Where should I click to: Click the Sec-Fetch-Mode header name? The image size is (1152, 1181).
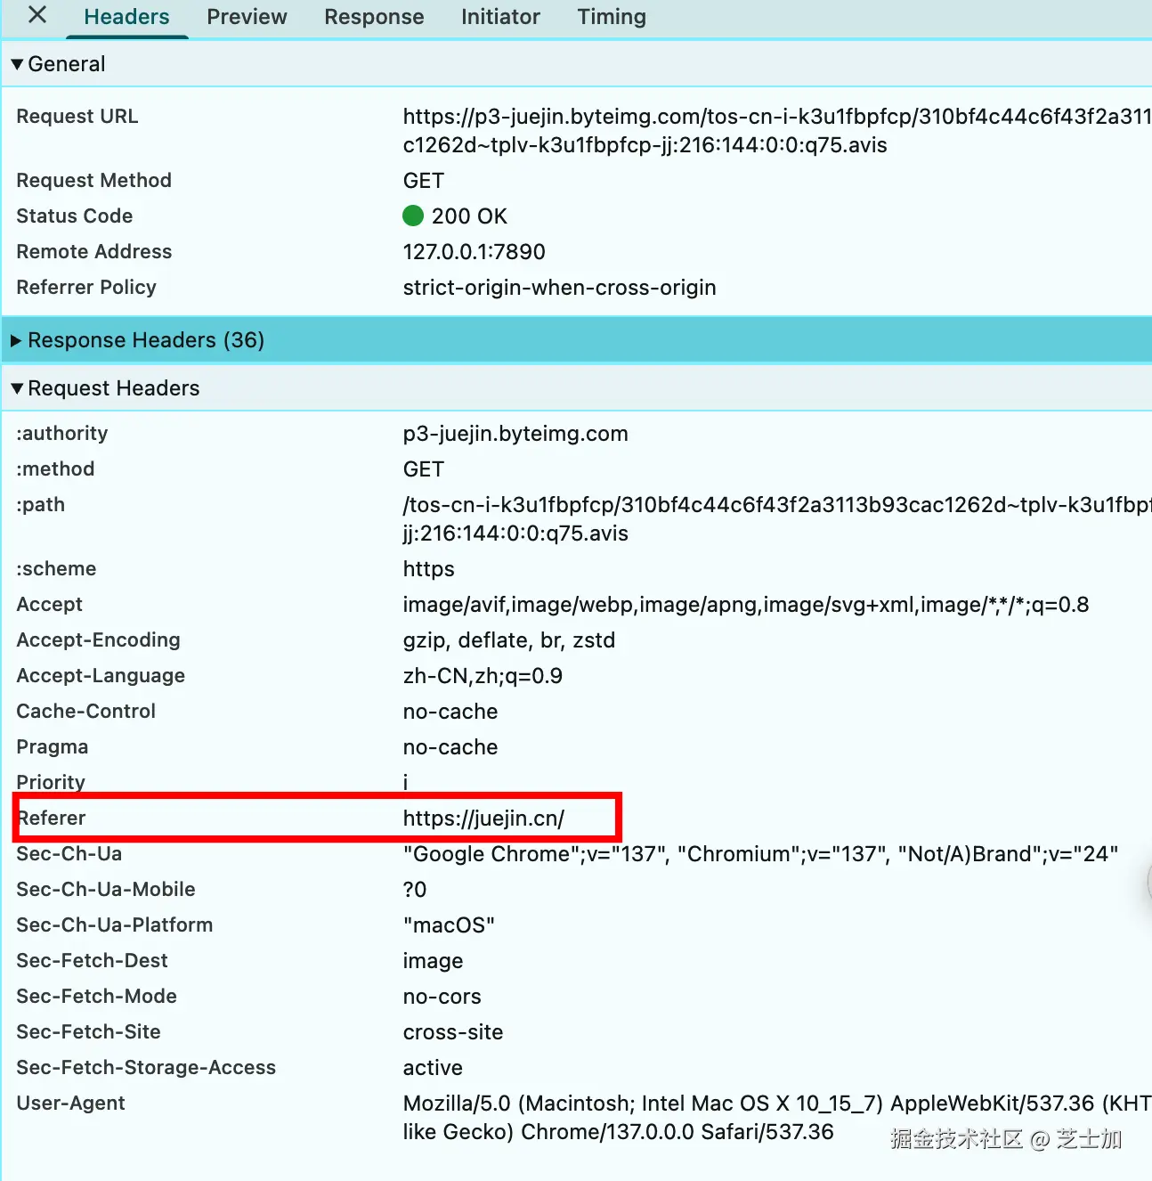point(97,997)
